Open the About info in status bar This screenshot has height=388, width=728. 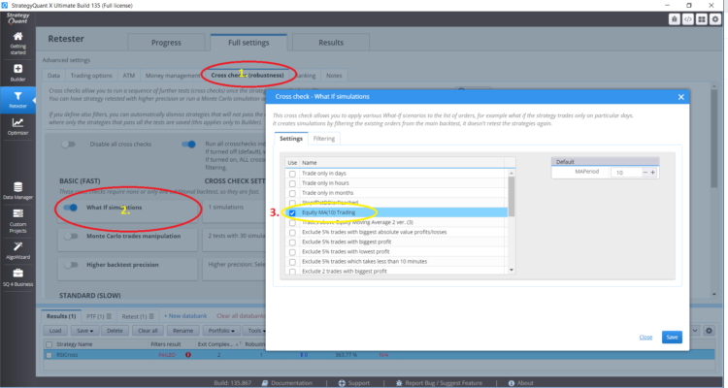(x=520, y=383)
